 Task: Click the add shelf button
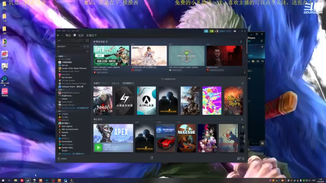tap(168, 79)
